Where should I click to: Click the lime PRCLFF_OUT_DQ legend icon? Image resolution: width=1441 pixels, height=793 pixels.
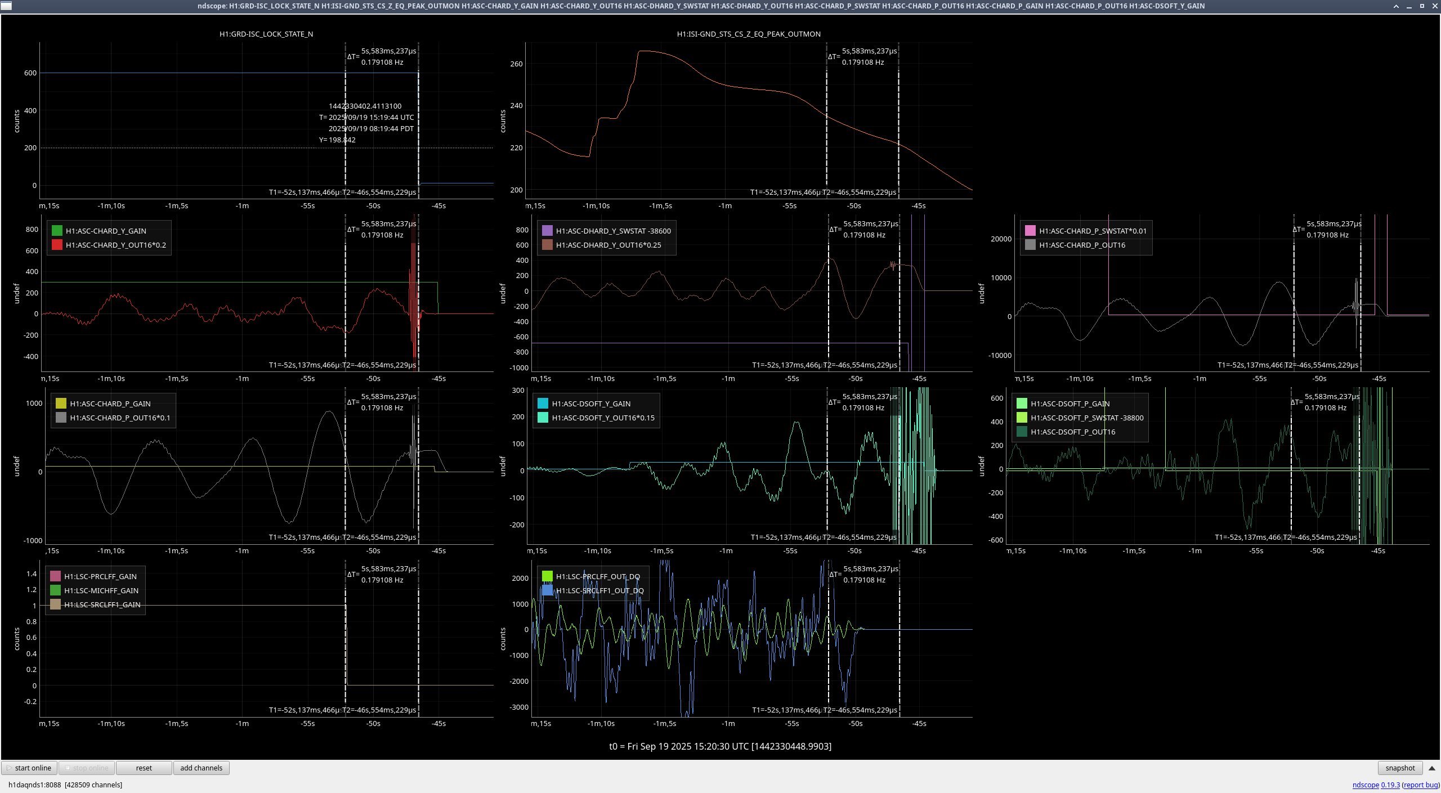point(547,576)
